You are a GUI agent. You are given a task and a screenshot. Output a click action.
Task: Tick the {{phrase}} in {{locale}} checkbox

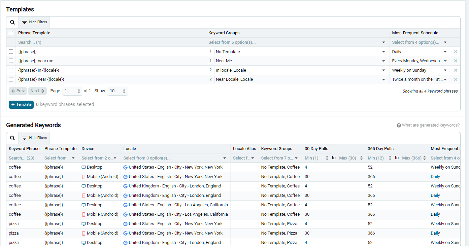[11, 70]
